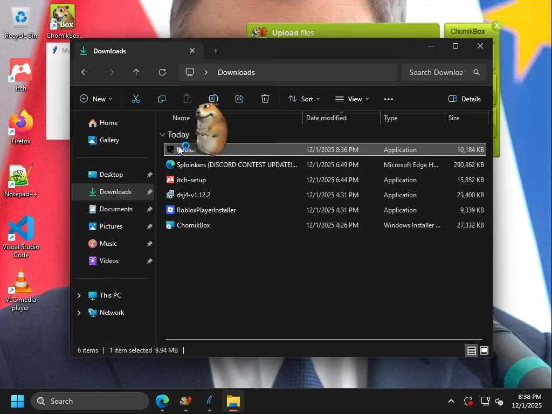
Task: Click the Paste clipboard icon
Action: 188,99
